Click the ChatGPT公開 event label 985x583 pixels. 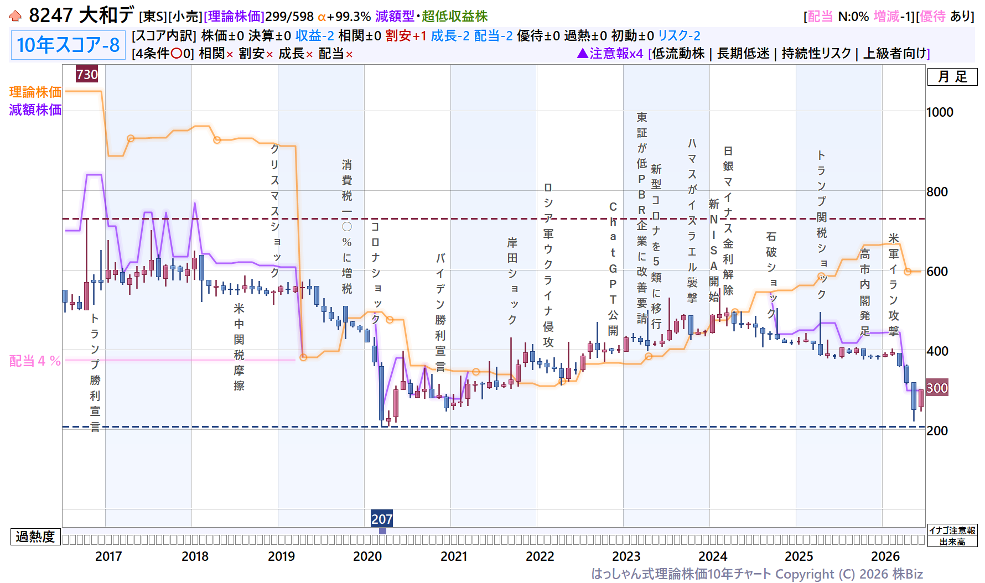pos(613,269)
